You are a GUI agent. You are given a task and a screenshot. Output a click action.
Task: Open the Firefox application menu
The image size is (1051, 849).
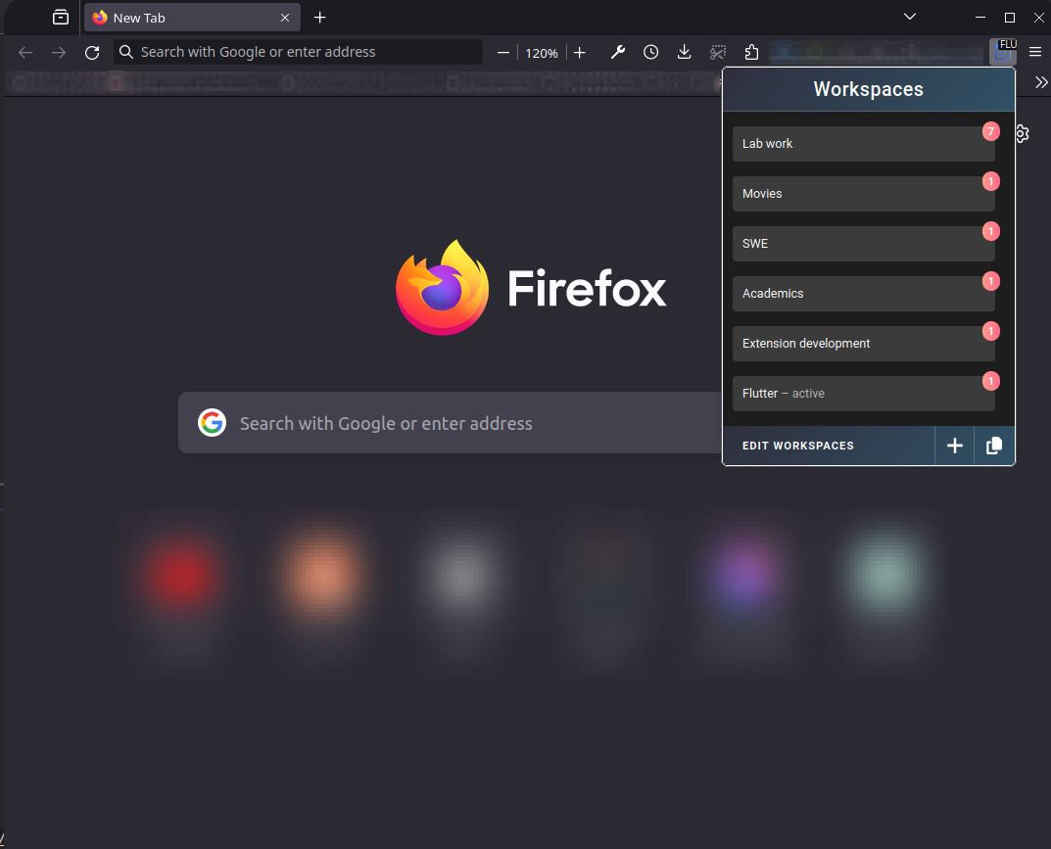click(x=1035, y=52)
